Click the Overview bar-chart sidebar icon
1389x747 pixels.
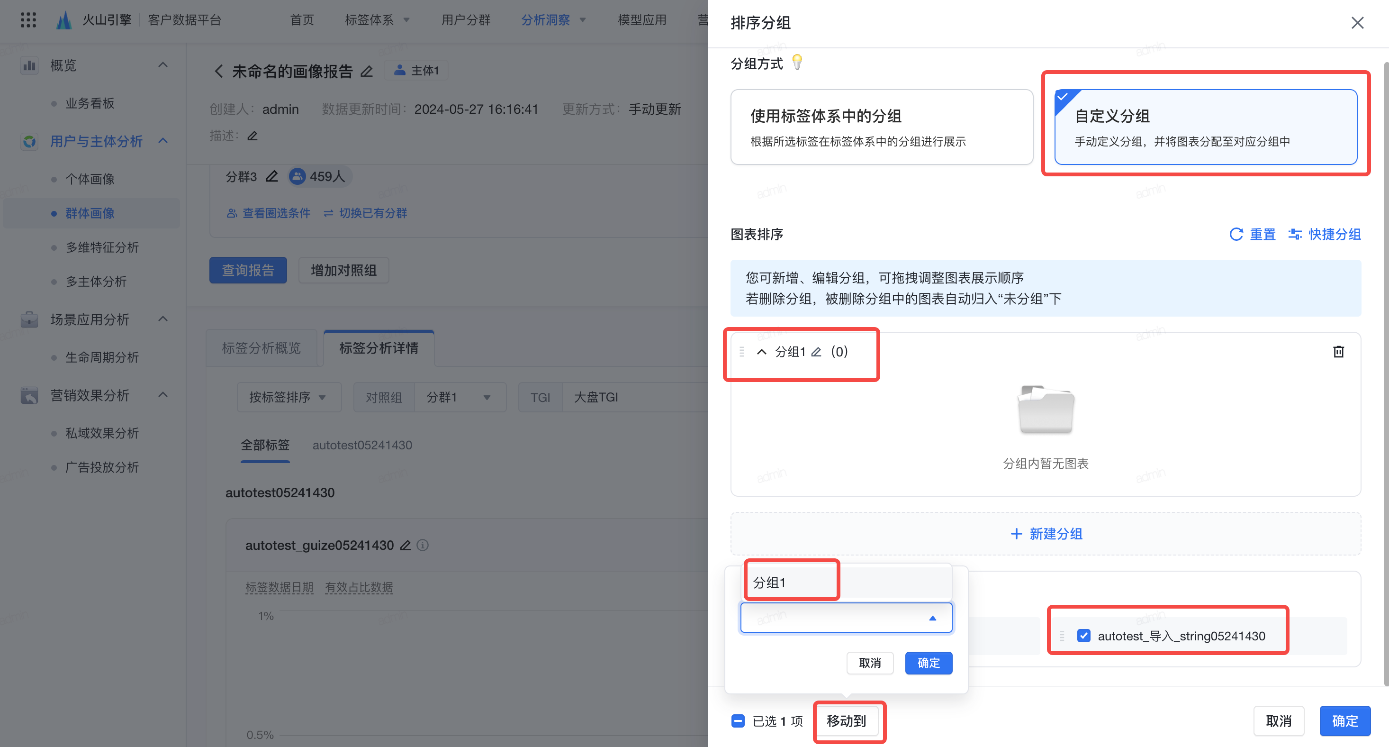pos(29,65)
